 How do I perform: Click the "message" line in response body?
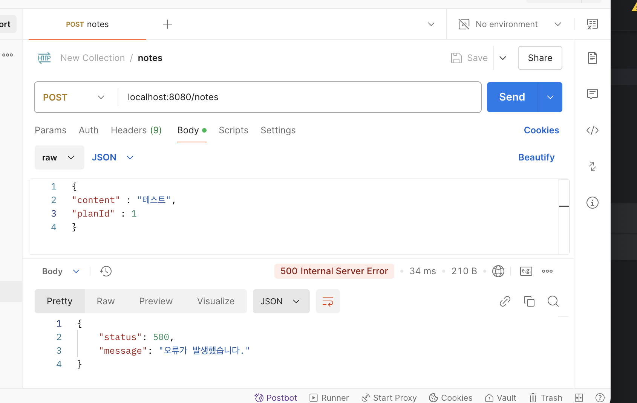pyautogui.click(x=174, y=351)
